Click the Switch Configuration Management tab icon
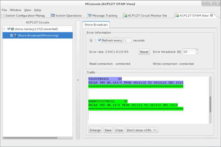Viewport: 221px width, 147px height. click(x=3, y=15)
